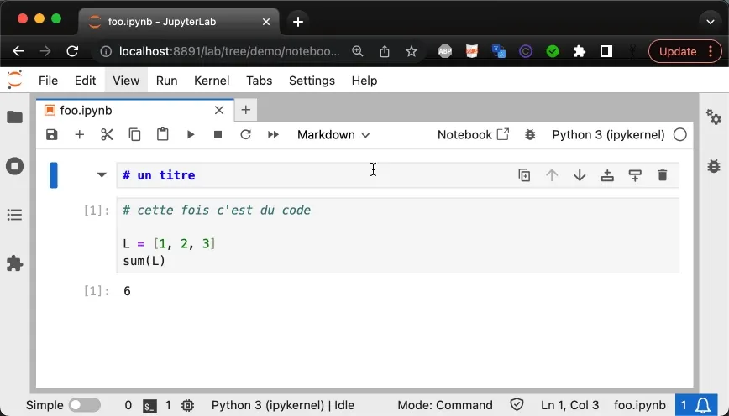This screenshot has width=729, height=416.
Task: Restart the kernel with the refresh icon
Action: tap(245, 134)
